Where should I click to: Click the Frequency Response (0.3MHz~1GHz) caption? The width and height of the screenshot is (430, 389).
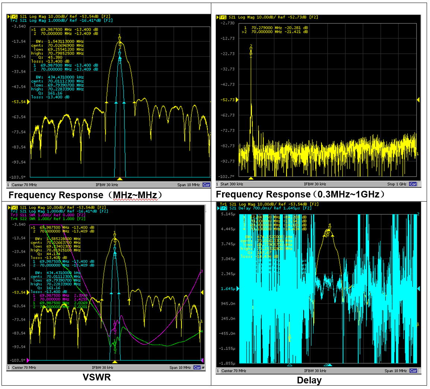(300, 194)
